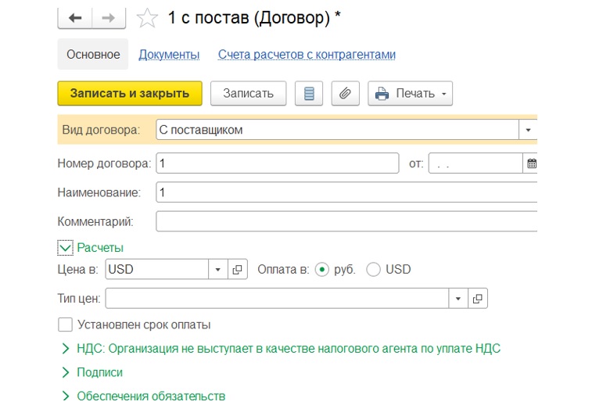Expand the НДС section
Viewport: 610px width, 416px height.
[66, 349]
